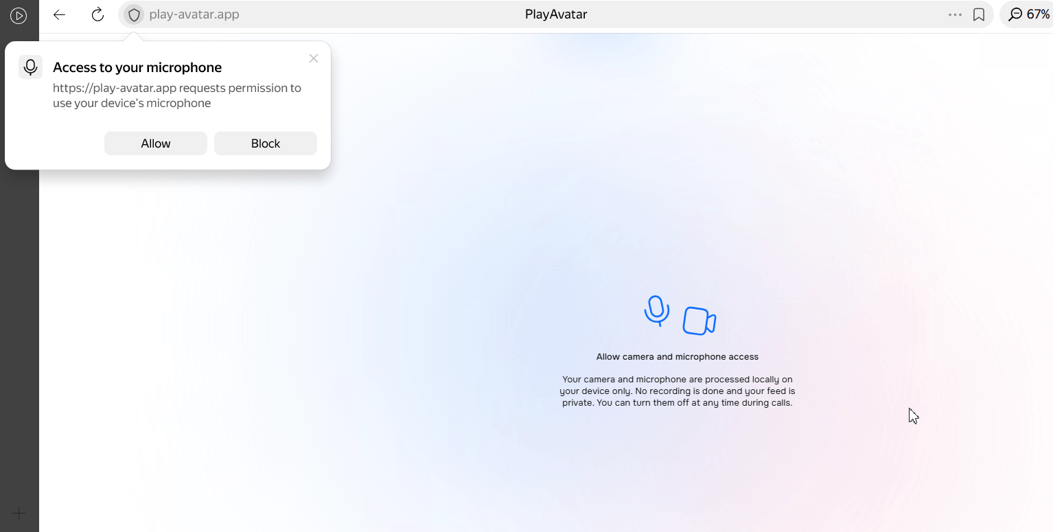Open the shield site protection icon
The height and width of the screenshot is (532, 1053).
pyautogui.click(x=134, y=14)
